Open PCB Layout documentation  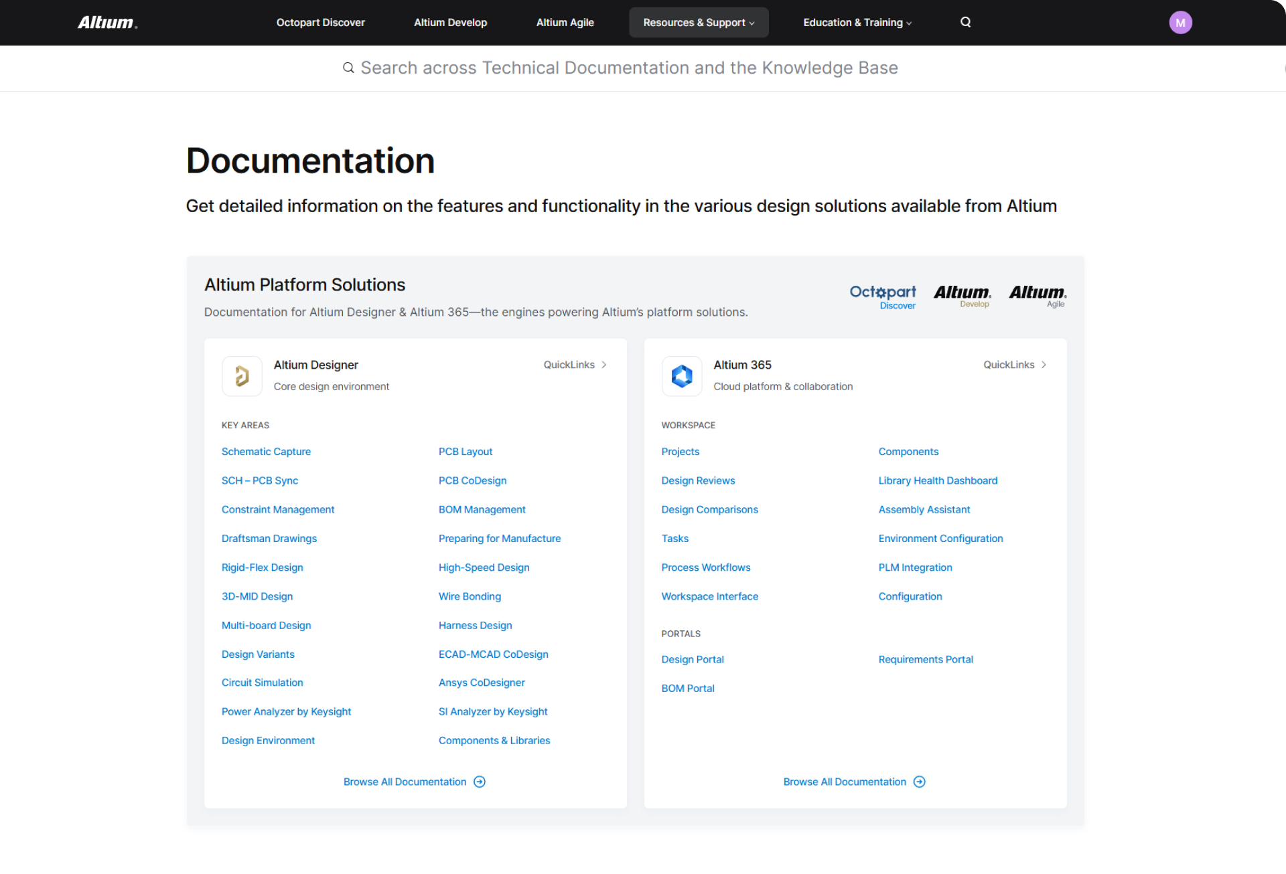466,452
